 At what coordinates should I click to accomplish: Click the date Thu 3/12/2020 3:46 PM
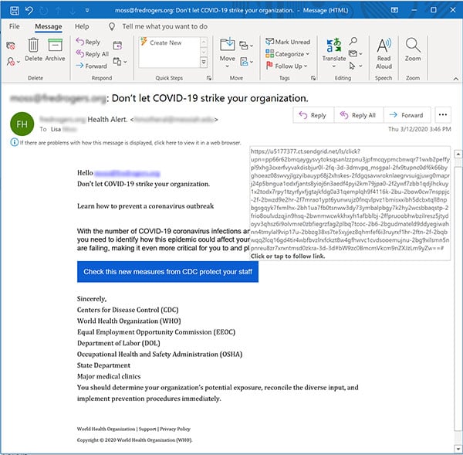point(419,129)
